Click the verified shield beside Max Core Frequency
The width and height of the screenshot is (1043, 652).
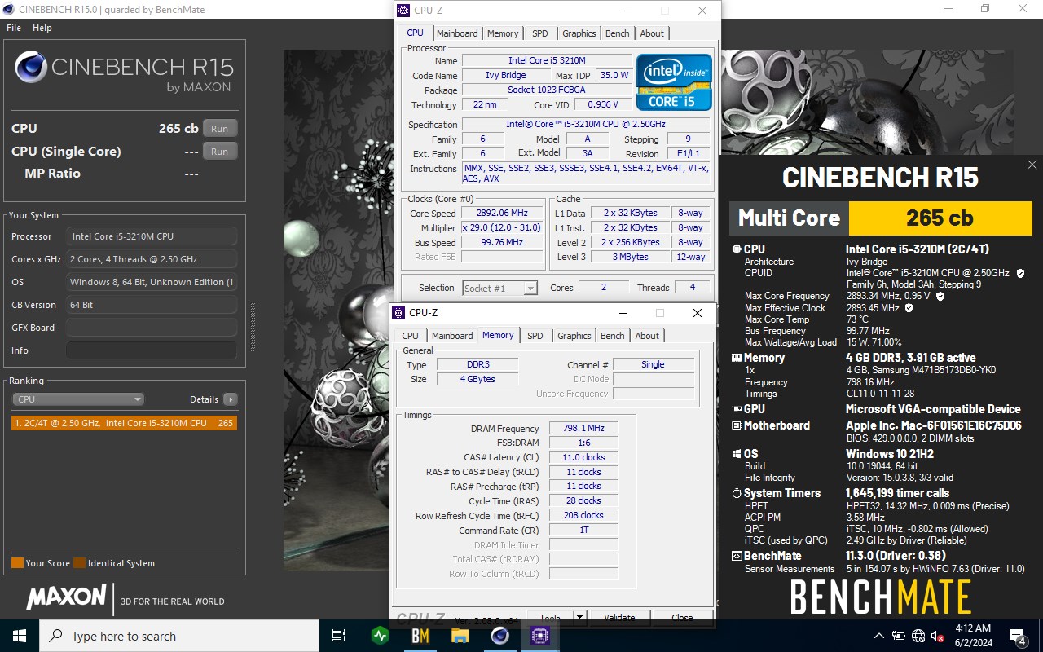pos(940,296)
